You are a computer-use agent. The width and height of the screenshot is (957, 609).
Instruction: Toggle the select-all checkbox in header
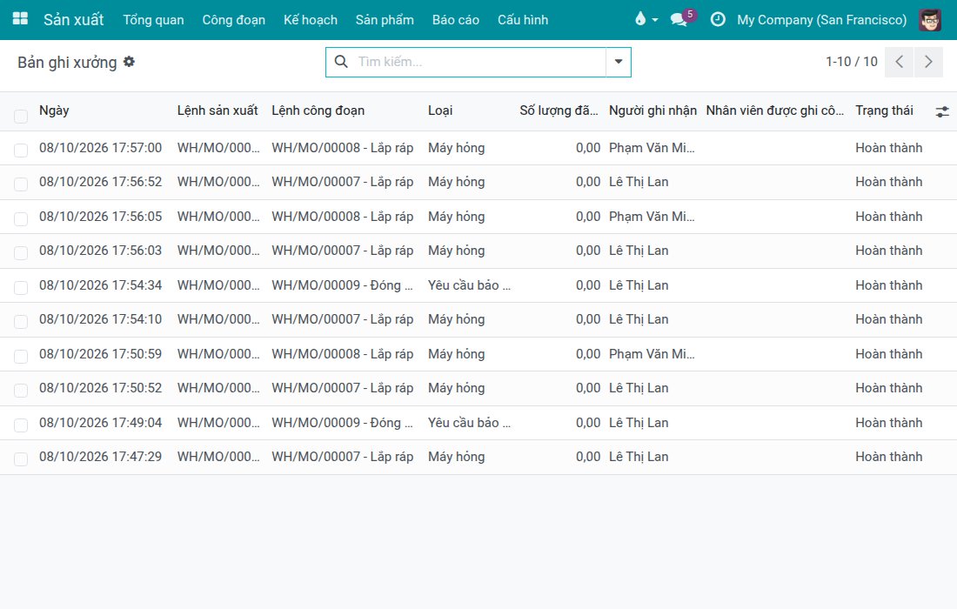coord(21,116)
